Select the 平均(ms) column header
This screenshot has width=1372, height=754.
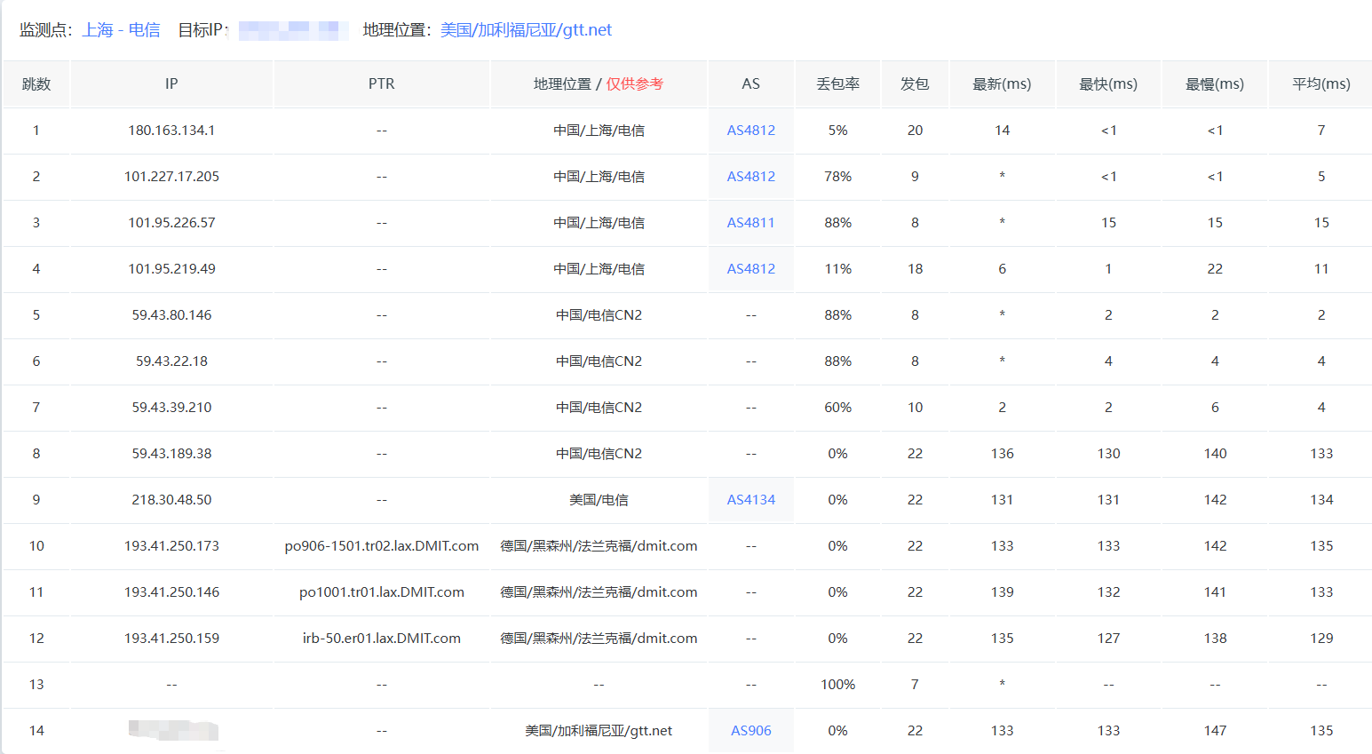tap(1321, 84)
